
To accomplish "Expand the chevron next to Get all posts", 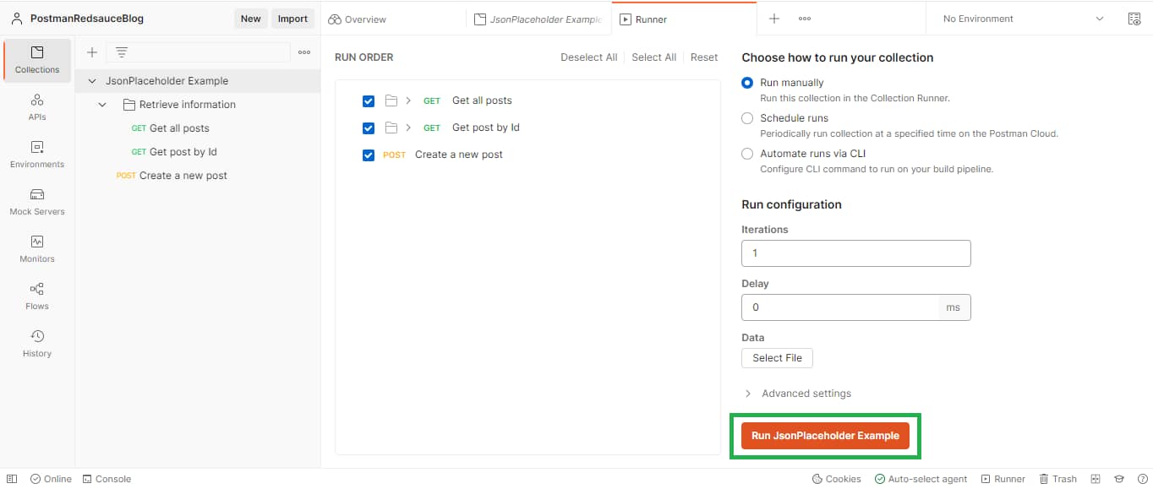I will pyautogui.click(x=408, y=101).
